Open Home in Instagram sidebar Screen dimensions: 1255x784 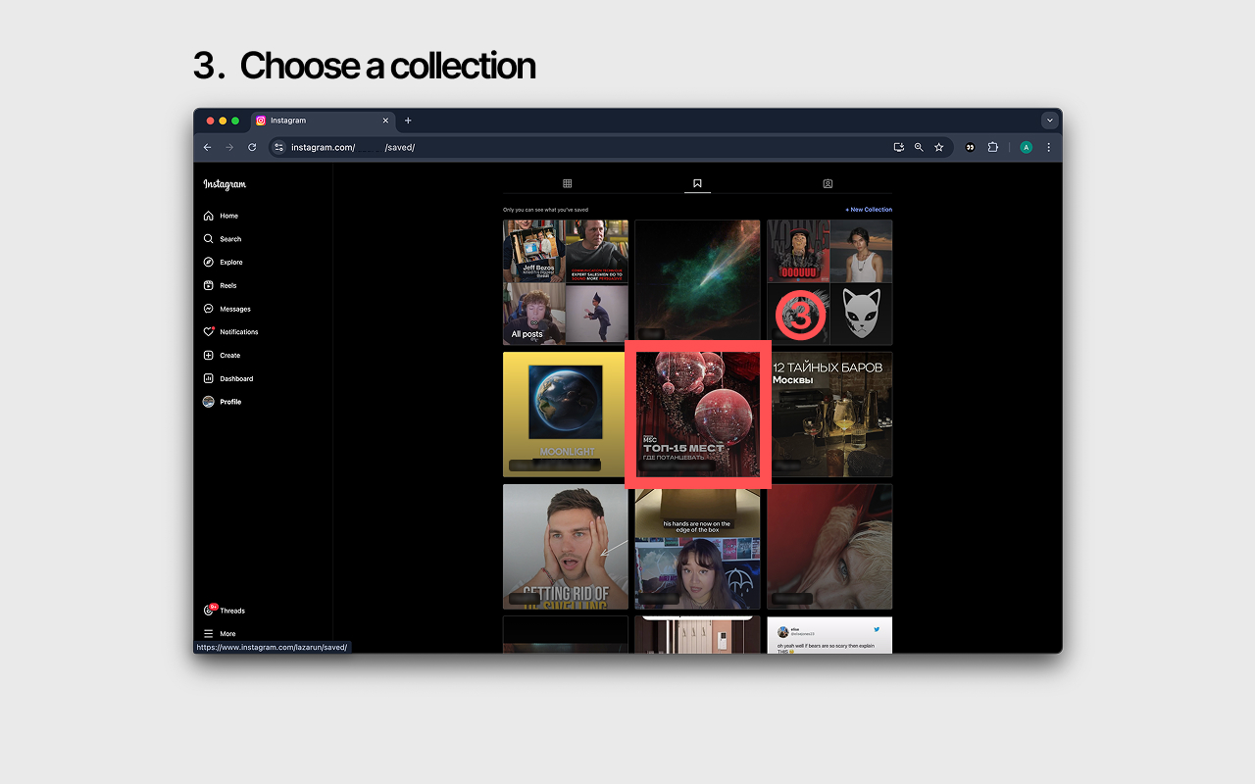[221, 216]
